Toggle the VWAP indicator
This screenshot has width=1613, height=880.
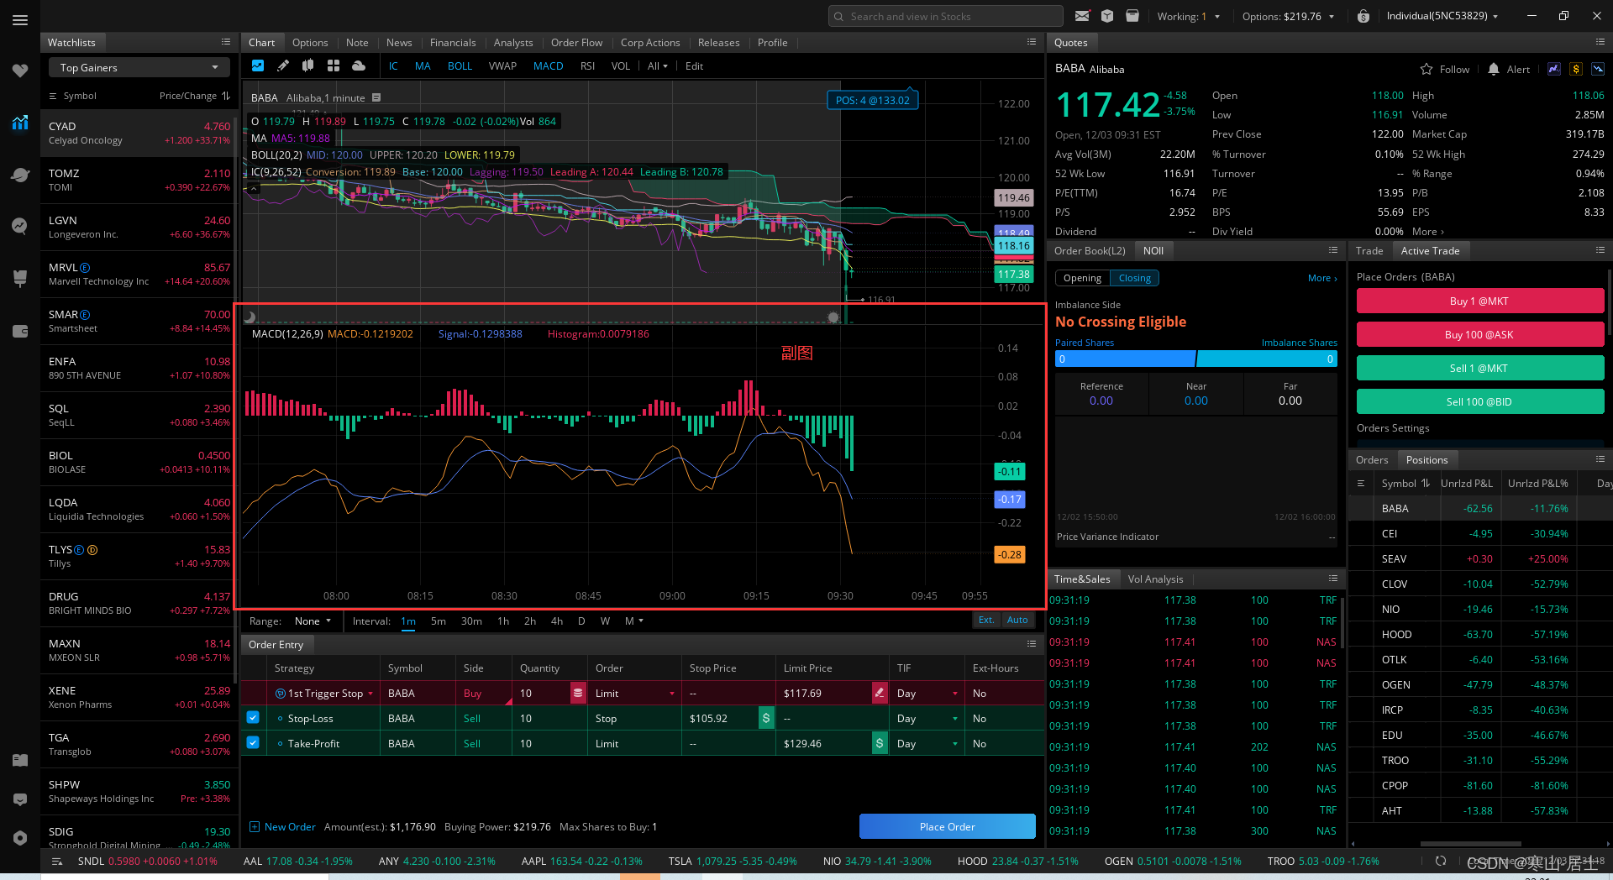tap(502, 66)
